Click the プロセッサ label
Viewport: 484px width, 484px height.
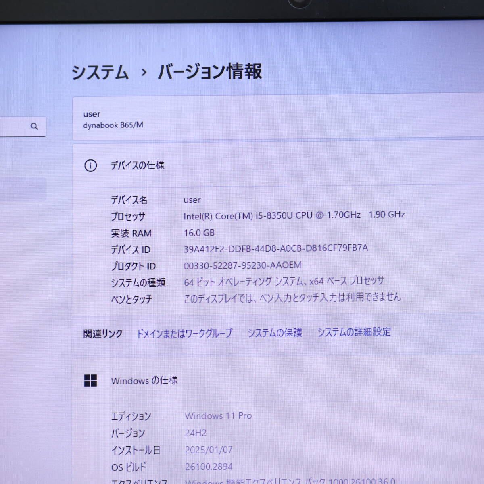click(x=128, y=217)
